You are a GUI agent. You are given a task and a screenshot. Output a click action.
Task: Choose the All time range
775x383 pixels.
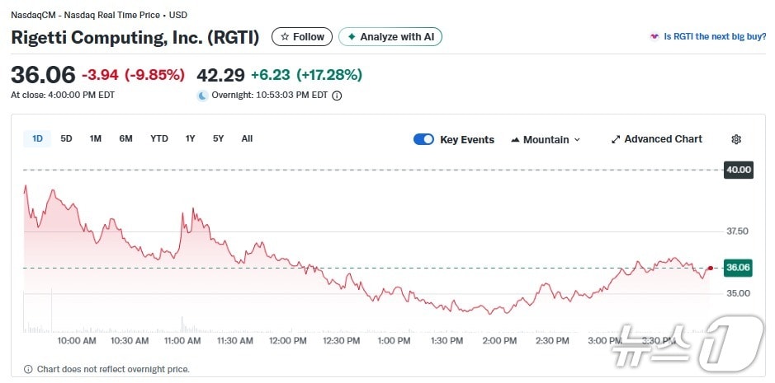247,138
